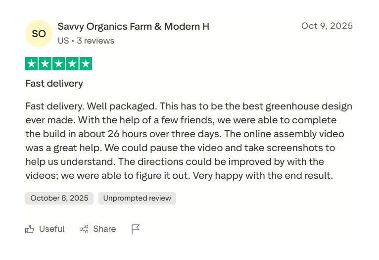Click the fifth green rating star
379x260 pixels.
[86, 63]
